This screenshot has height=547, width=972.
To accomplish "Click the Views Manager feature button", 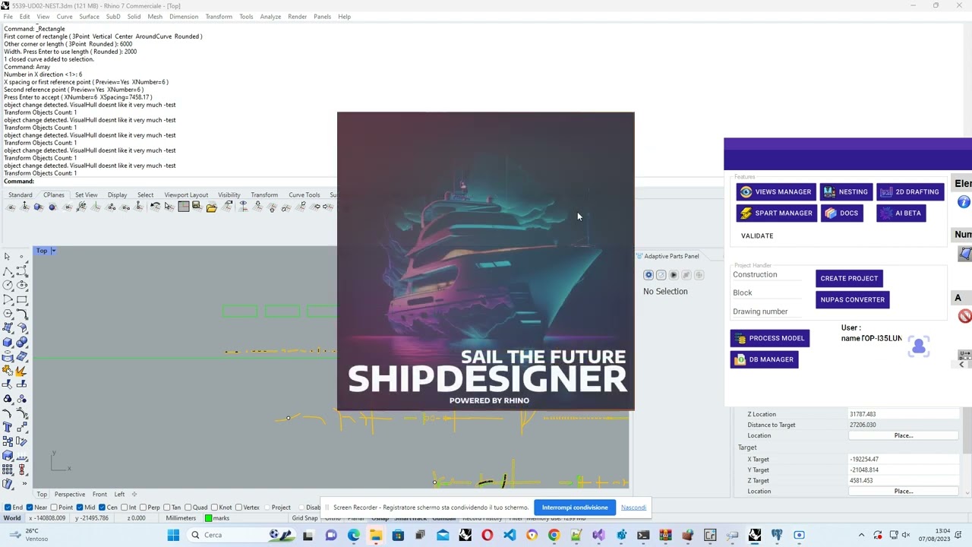I will pos(776,192).
